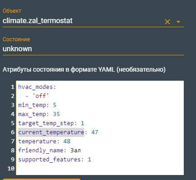Click the highlighted current_temperature key
The width and height of the screenshot is (196, 180).
(51, 132)
